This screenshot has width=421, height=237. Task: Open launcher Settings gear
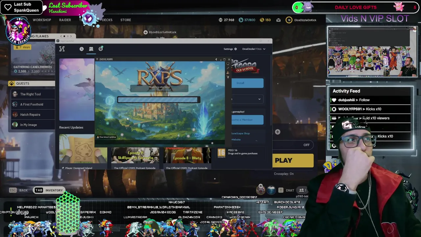click(x=235, y=49)
